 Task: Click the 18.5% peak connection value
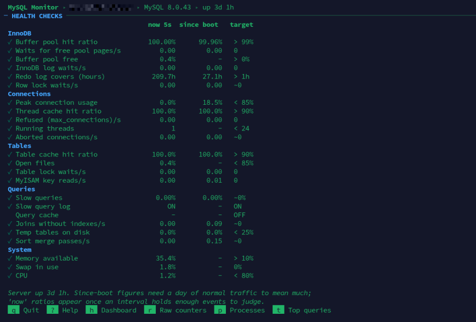212,103
